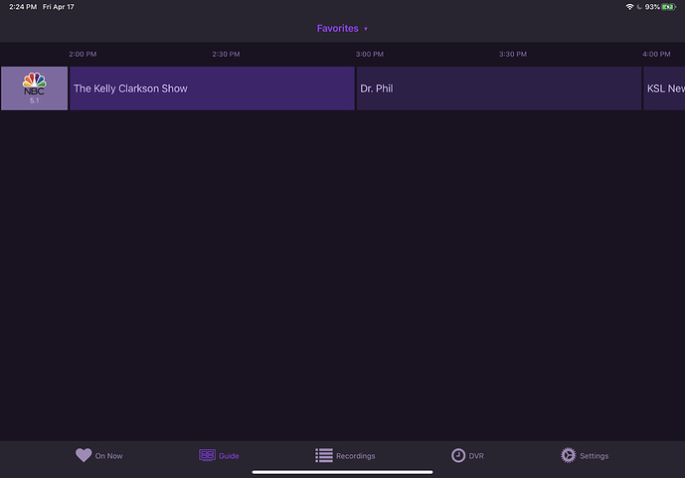
Task: Select the NBC 5.1 channel logo
Action: 34,88
